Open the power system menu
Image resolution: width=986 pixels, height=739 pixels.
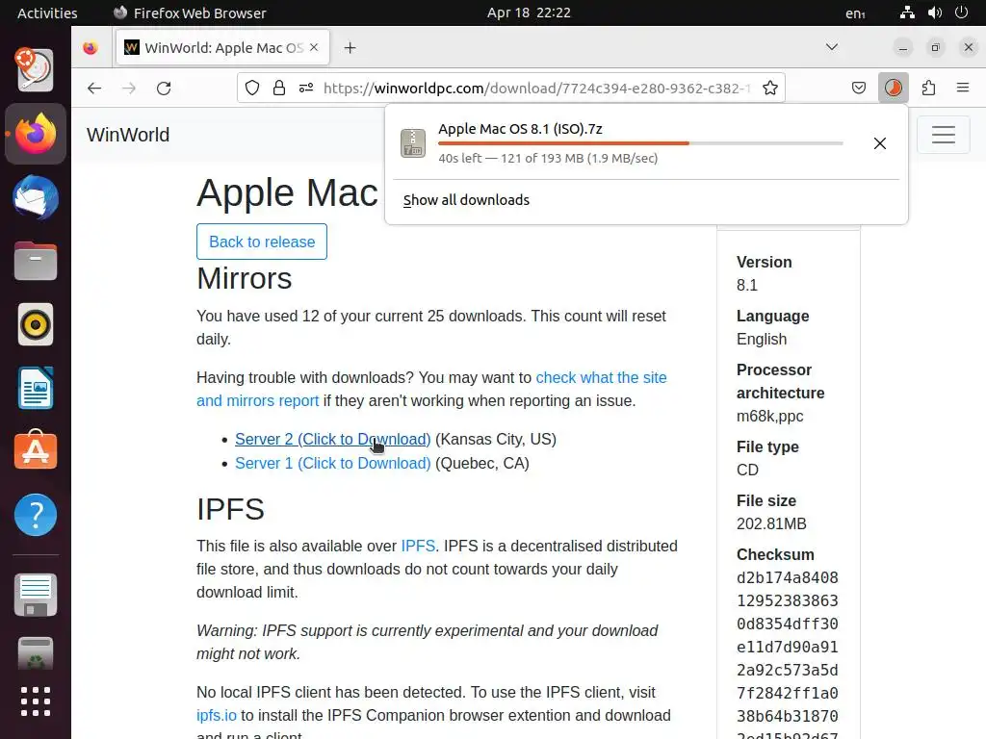[x=961, y=13]
